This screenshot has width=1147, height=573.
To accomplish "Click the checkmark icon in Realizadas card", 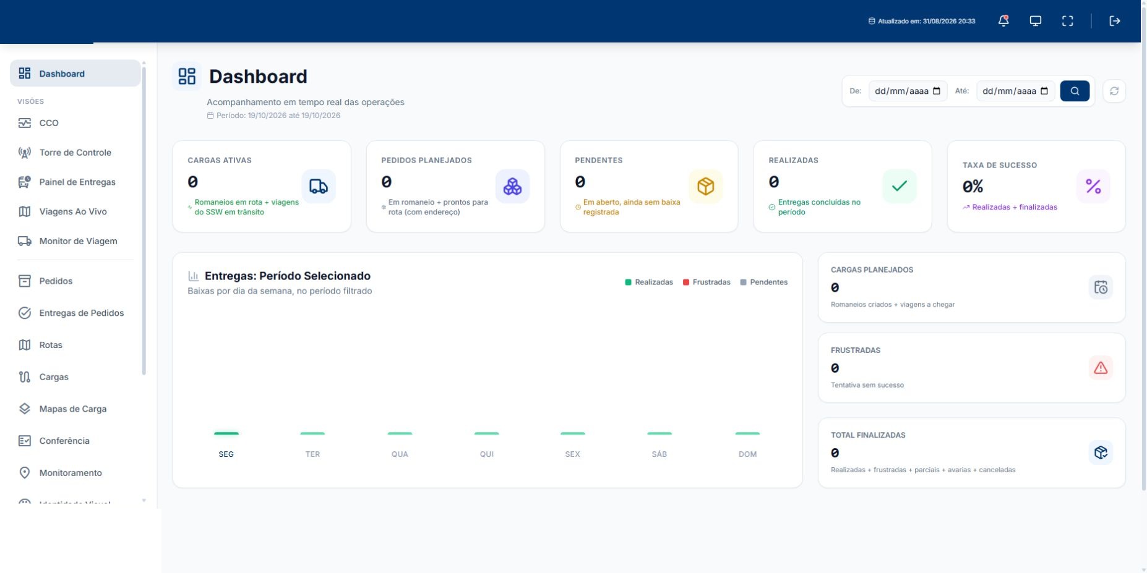I will click(900, 186).
